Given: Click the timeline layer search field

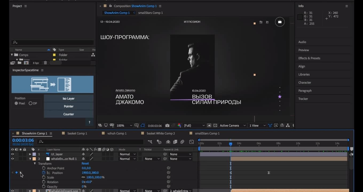Looking at the screenshot, I should pyautogui.click(x=90, y=142).
